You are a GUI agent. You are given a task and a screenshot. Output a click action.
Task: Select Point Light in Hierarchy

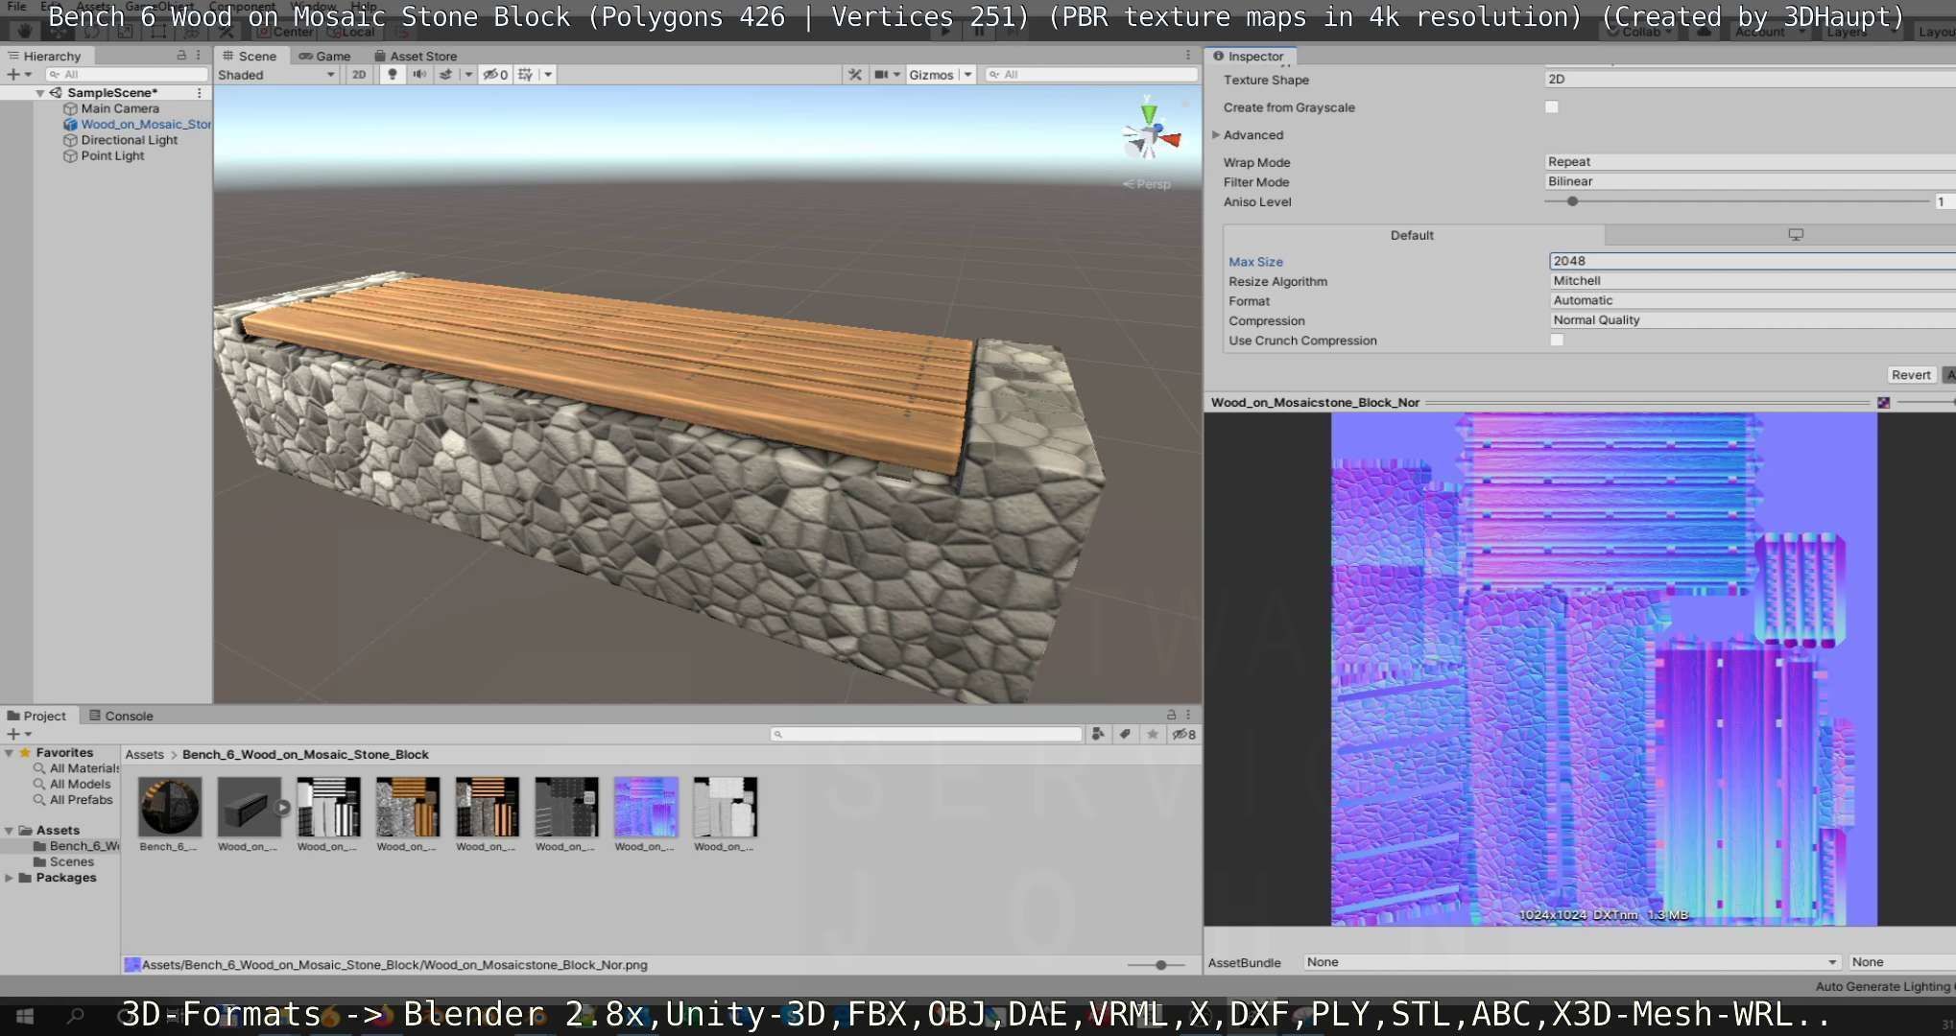coord(112,155)
